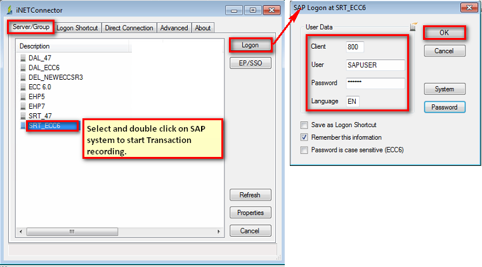This screenshot has width=482, height=267.
Task: Click the server icon beside ECC 6.0
Action: (23, 87)
